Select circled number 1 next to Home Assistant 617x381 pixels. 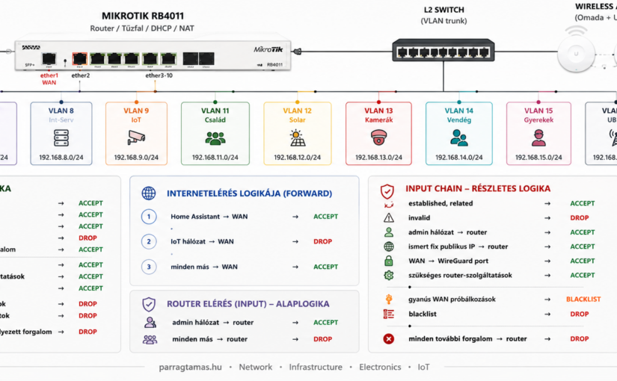(x=149, y=216)
